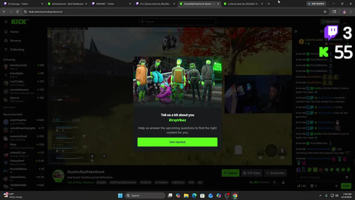
Task: Open JohnWhatsGoingOn recommended channel
Action: tap(24, 130)
